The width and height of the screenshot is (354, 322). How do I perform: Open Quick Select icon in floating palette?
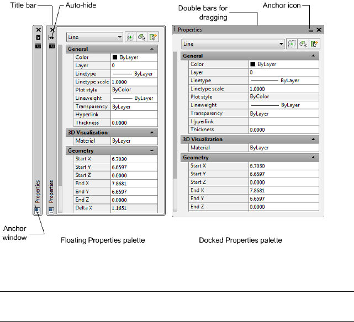[153, 37]
